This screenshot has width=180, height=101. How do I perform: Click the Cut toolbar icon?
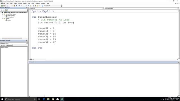tap(10, 6)
